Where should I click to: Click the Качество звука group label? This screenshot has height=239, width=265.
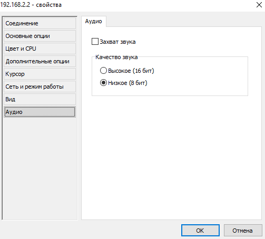click(116, 57)
